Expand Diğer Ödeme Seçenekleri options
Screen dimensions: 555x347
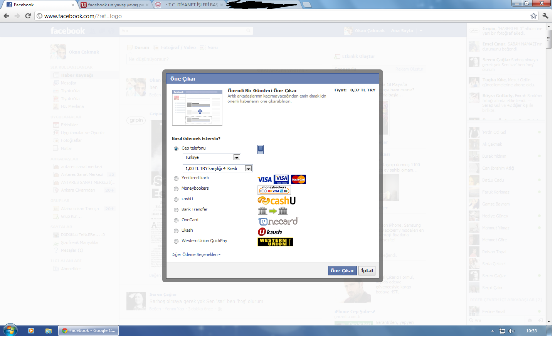click(196, 254)
